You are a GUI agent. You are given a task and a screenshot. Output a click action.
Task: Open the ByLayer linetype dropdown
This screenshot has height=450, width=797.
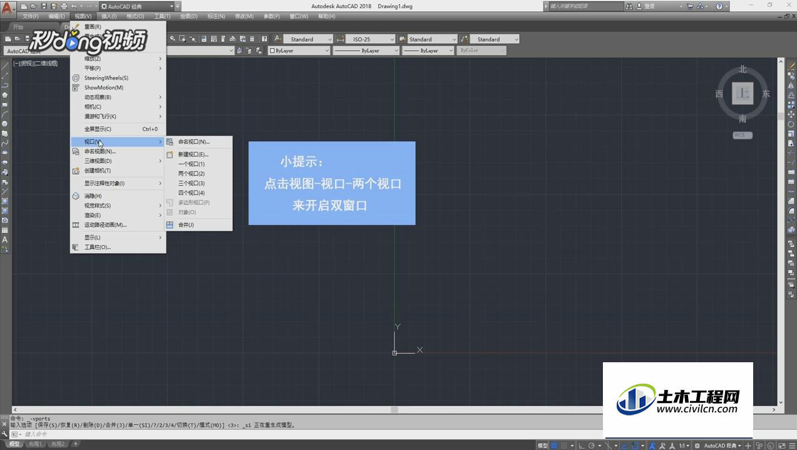(x=366, y=51)
